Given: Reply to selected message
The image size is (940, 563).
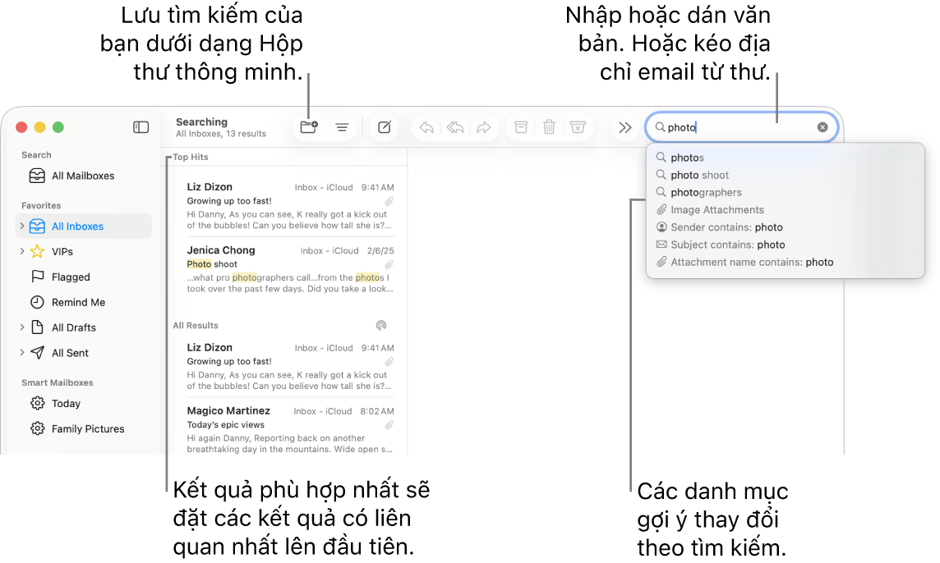Looking at the screenshot, I should tap(426, 127).
